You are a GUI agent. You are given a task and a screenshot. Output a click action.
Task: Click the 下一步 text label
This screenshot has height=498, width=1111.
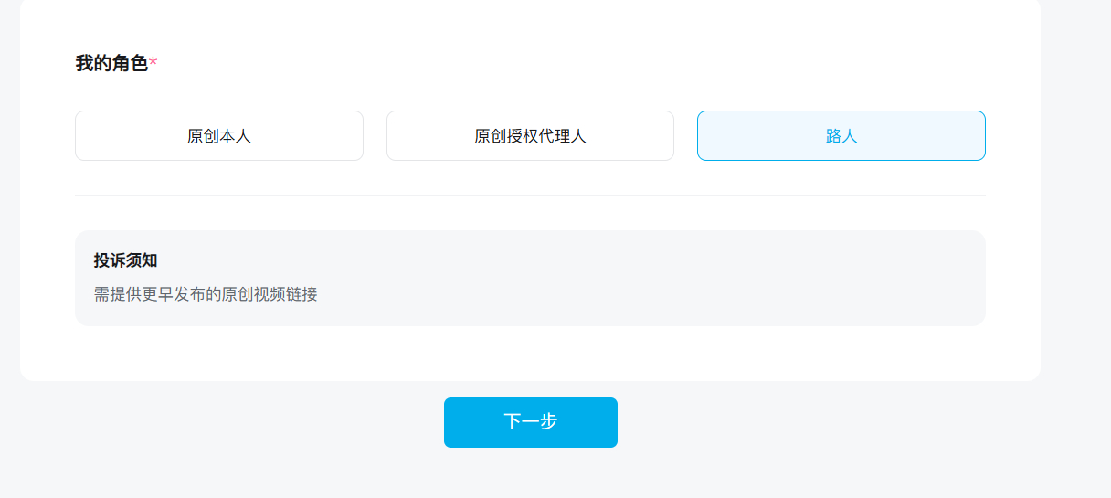click(x=530, y=422)
